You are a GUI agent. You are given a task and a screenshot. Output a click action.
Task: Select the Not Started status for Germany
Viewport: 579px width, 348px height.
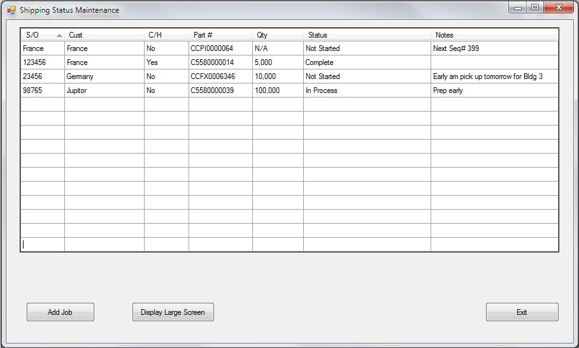point(367,76)
